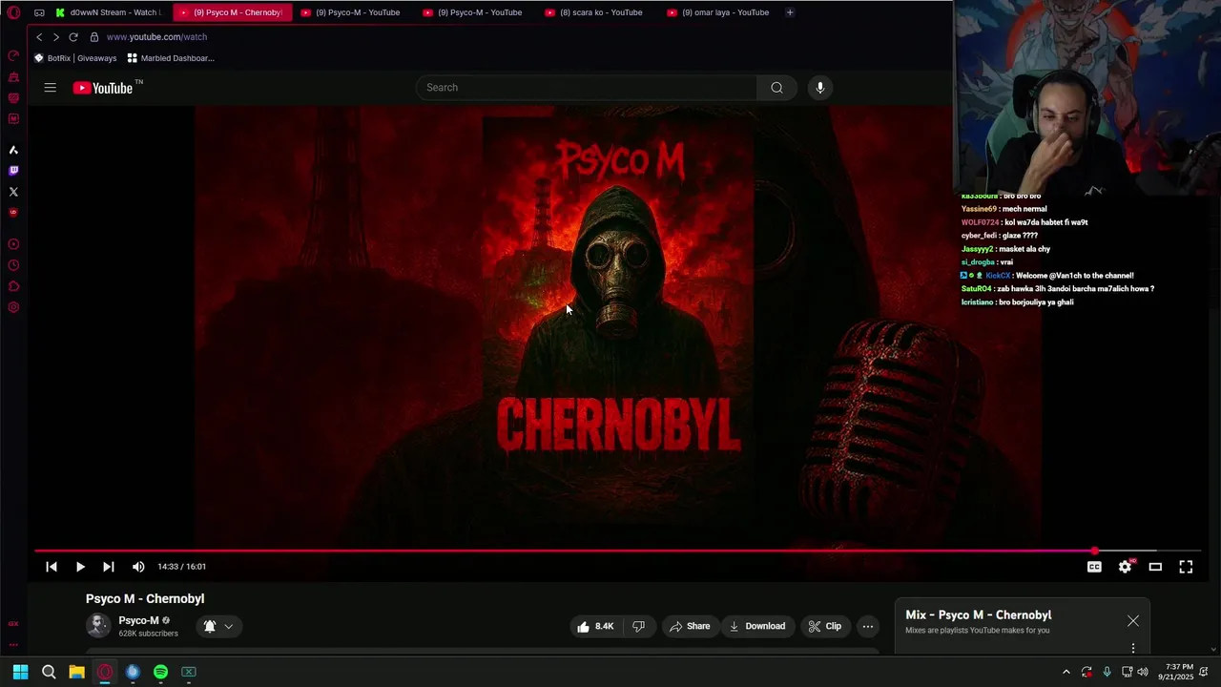This screenshot has height=687, width=1221.
Task: Open GX Control speedometer in sidebar
Action: 13,55
